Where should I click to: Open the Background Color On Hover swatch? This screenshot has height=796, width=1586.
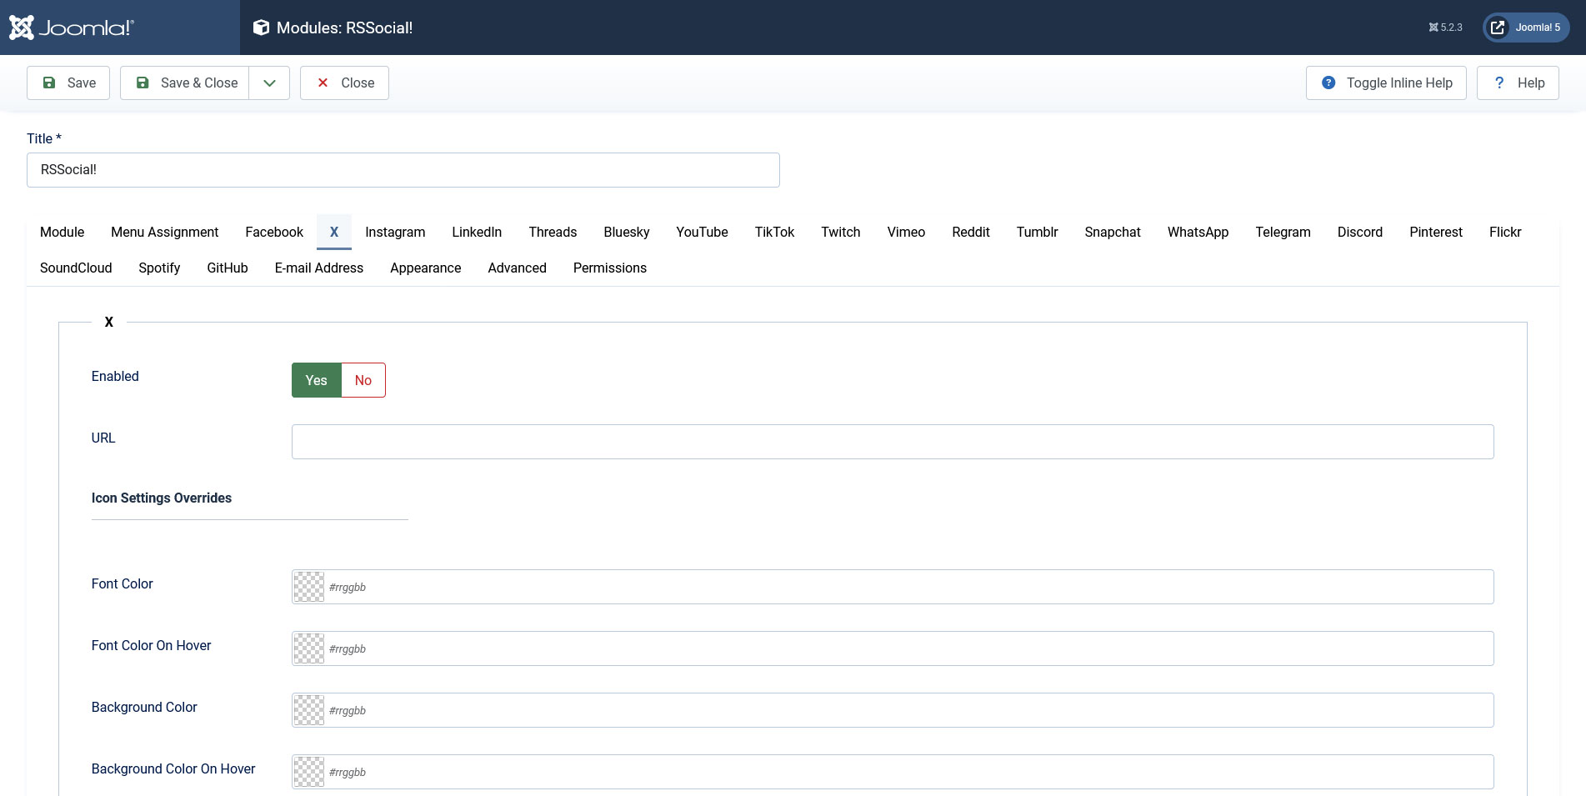point(309,772)
